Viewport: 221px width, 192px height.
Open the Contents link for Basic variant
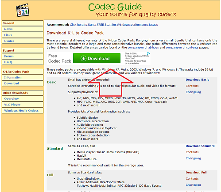pos(192,86)
